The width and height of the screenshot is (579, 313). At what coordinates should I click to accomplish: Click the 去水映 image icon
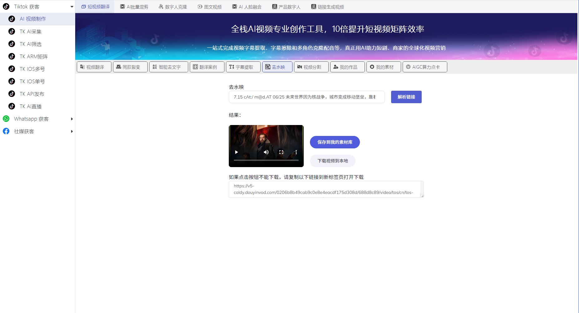pos(267,67)
